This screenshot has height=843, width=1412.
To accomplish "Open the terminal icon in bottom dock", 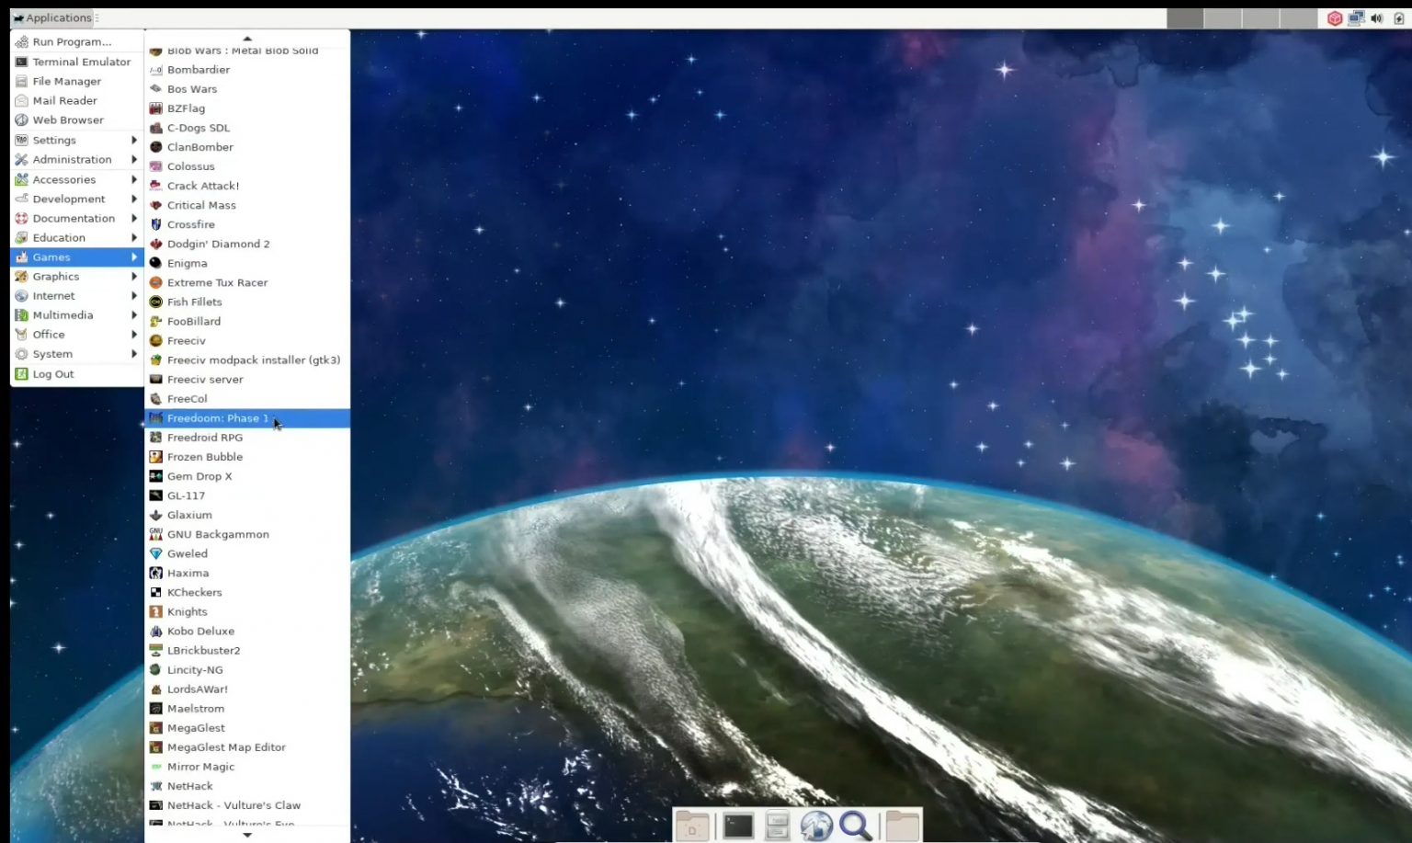I will (x=737, y=826).
